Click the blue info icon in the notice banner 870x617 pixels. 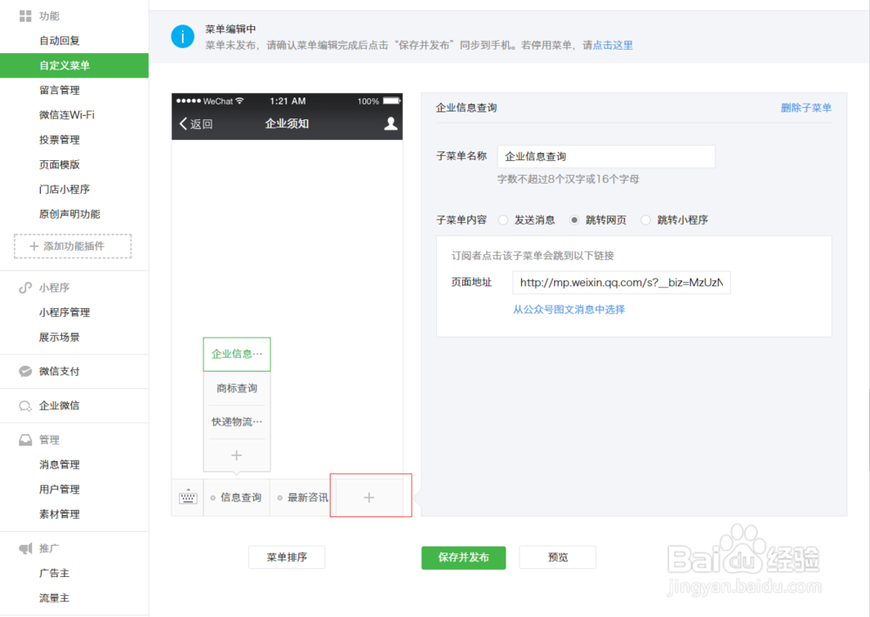click(183, 37)
